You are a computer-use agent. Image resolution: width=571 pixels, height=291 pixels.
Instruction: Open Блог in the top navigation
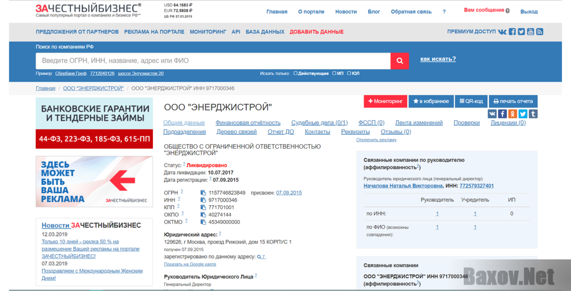click(x=374, y=12)
